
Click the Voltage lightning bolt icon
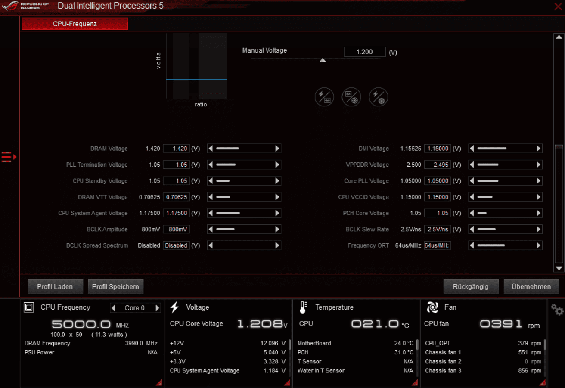174,307
